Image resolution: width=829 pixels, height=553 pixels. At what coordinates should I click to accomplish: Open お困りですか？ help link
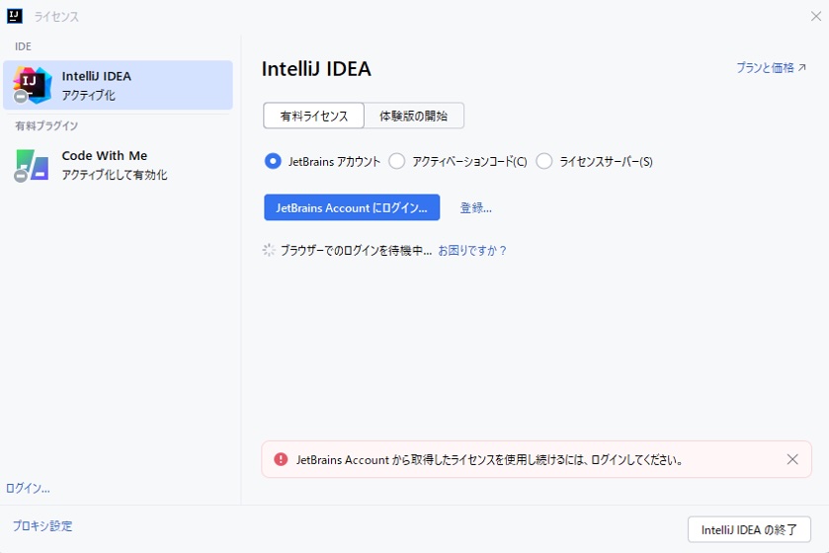coord(472,251)
